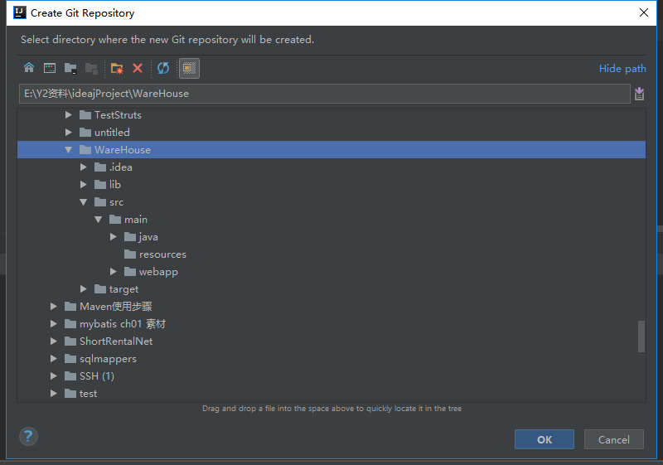
Task: Select the resources folder row
Action: coord(331,254)
